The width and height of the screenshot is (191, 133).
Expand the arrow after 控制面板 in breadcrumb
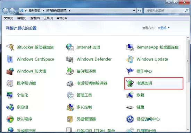(x=43, y=11)
